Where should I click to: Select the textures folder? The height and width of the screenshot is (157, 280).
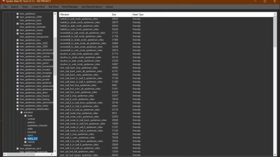pyautogui.click(x=27, y=145)
